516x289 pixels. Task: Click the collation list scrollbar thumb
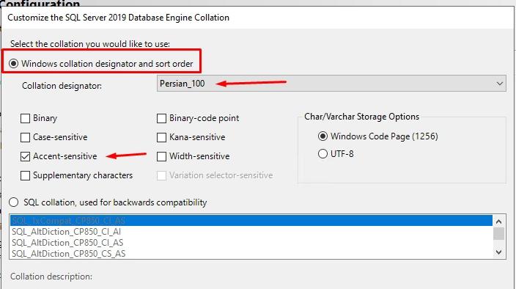(499, 234)
